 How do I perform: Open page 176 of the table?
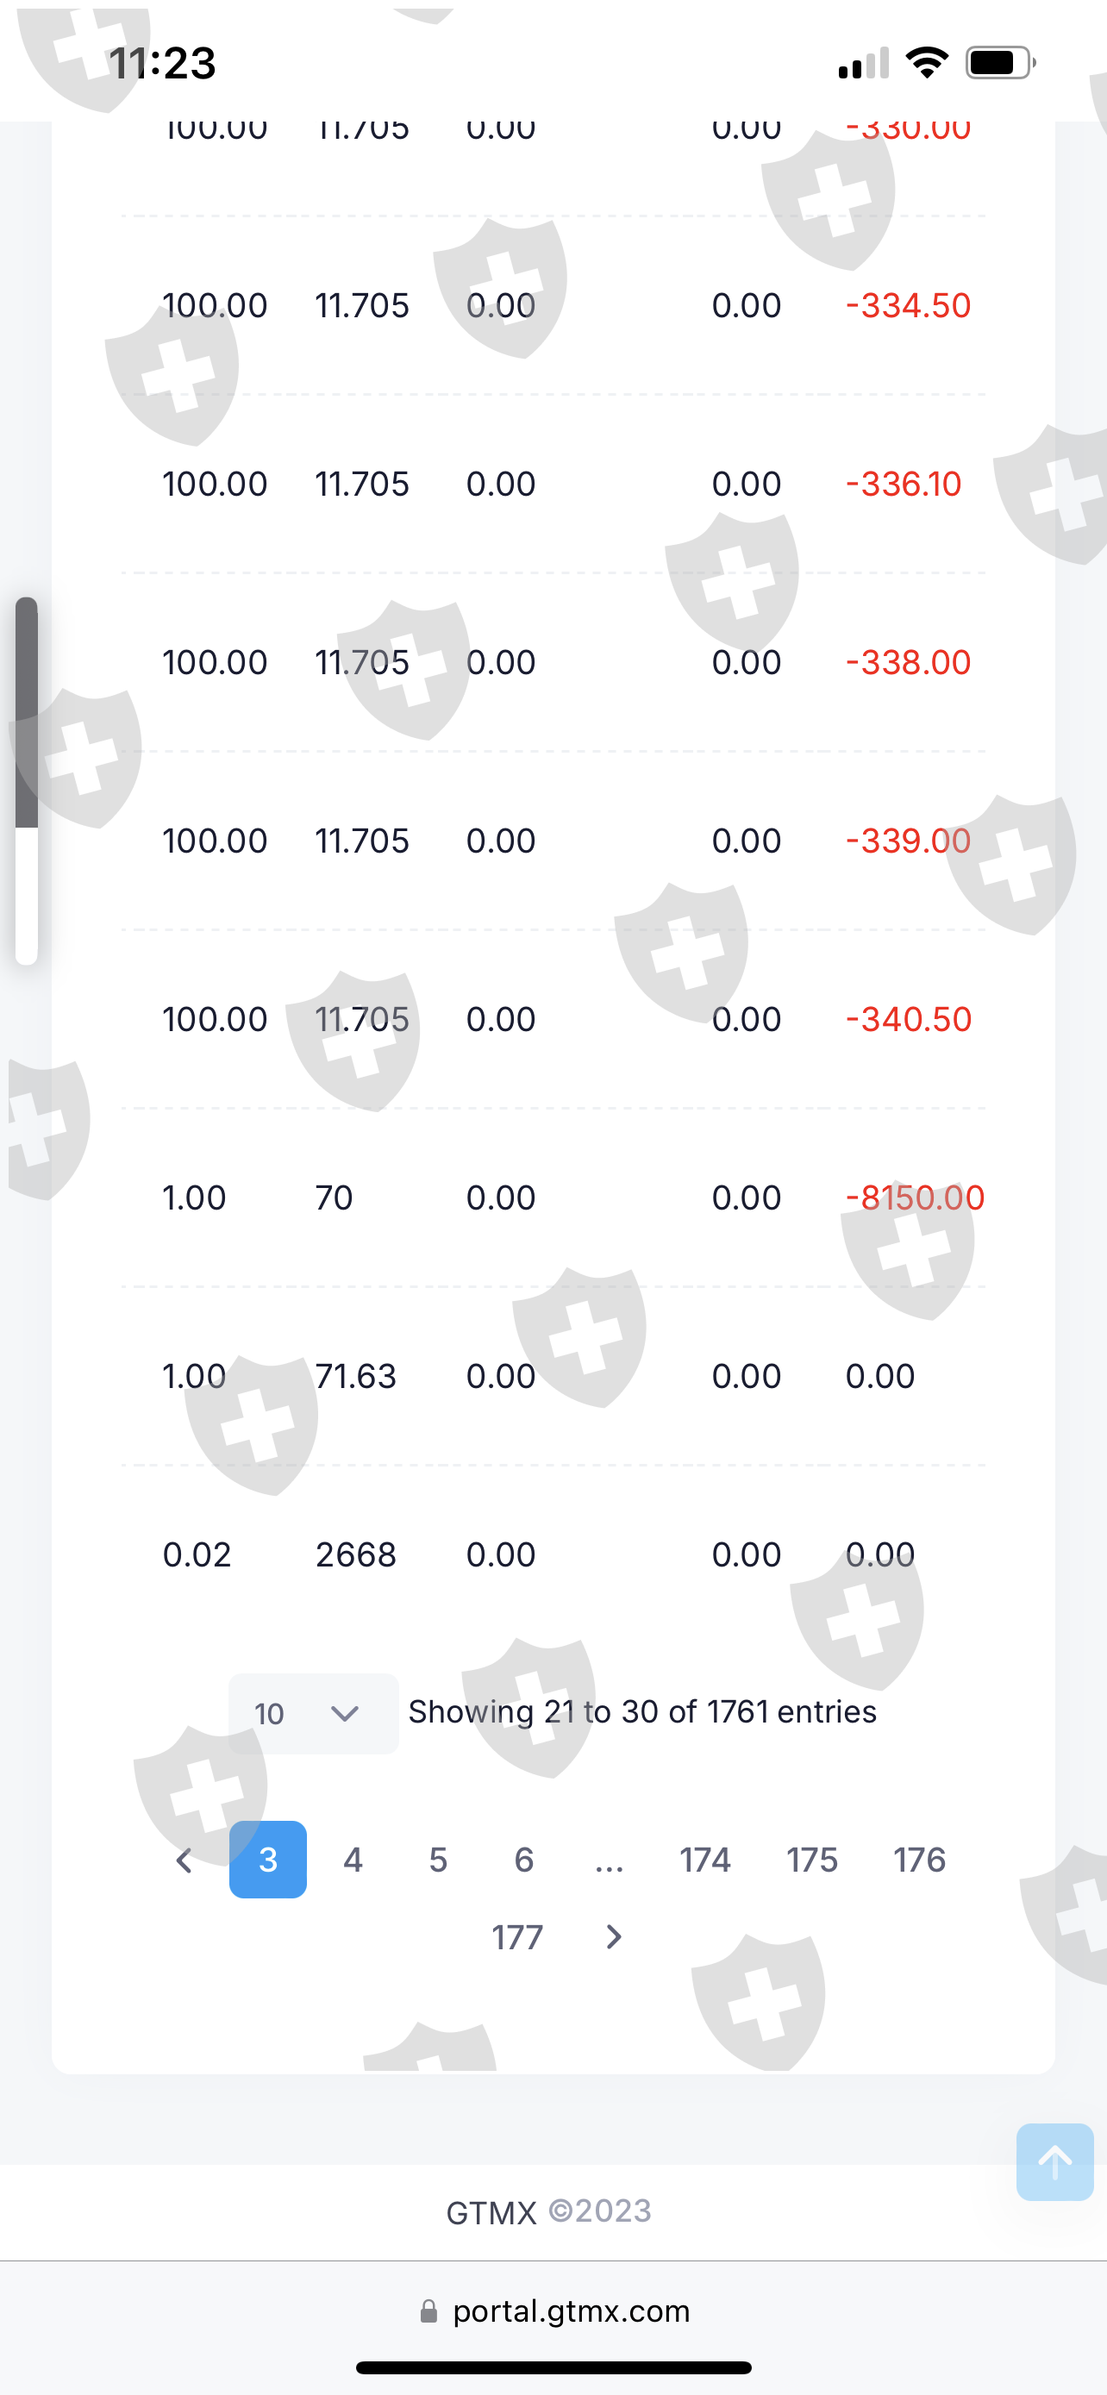point(919,1860)
